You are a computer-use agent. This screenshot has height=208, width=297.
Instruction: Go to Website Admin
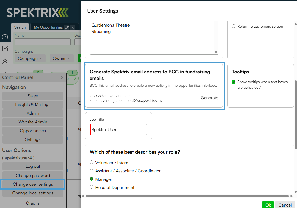click(x=33, y=122)
